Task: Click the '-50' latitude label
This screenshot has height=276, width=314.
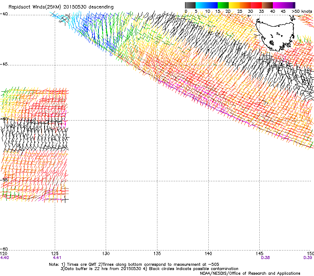Action: 4,119
